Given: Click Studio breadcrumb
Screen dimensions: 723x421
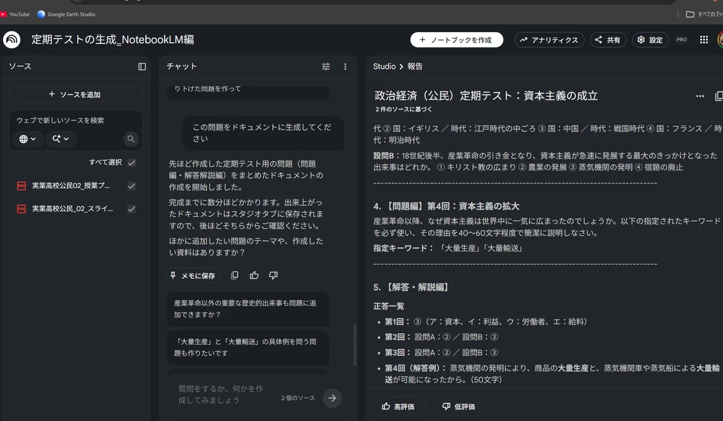Looking at the screenshot, I should click(x=384, y=66).
